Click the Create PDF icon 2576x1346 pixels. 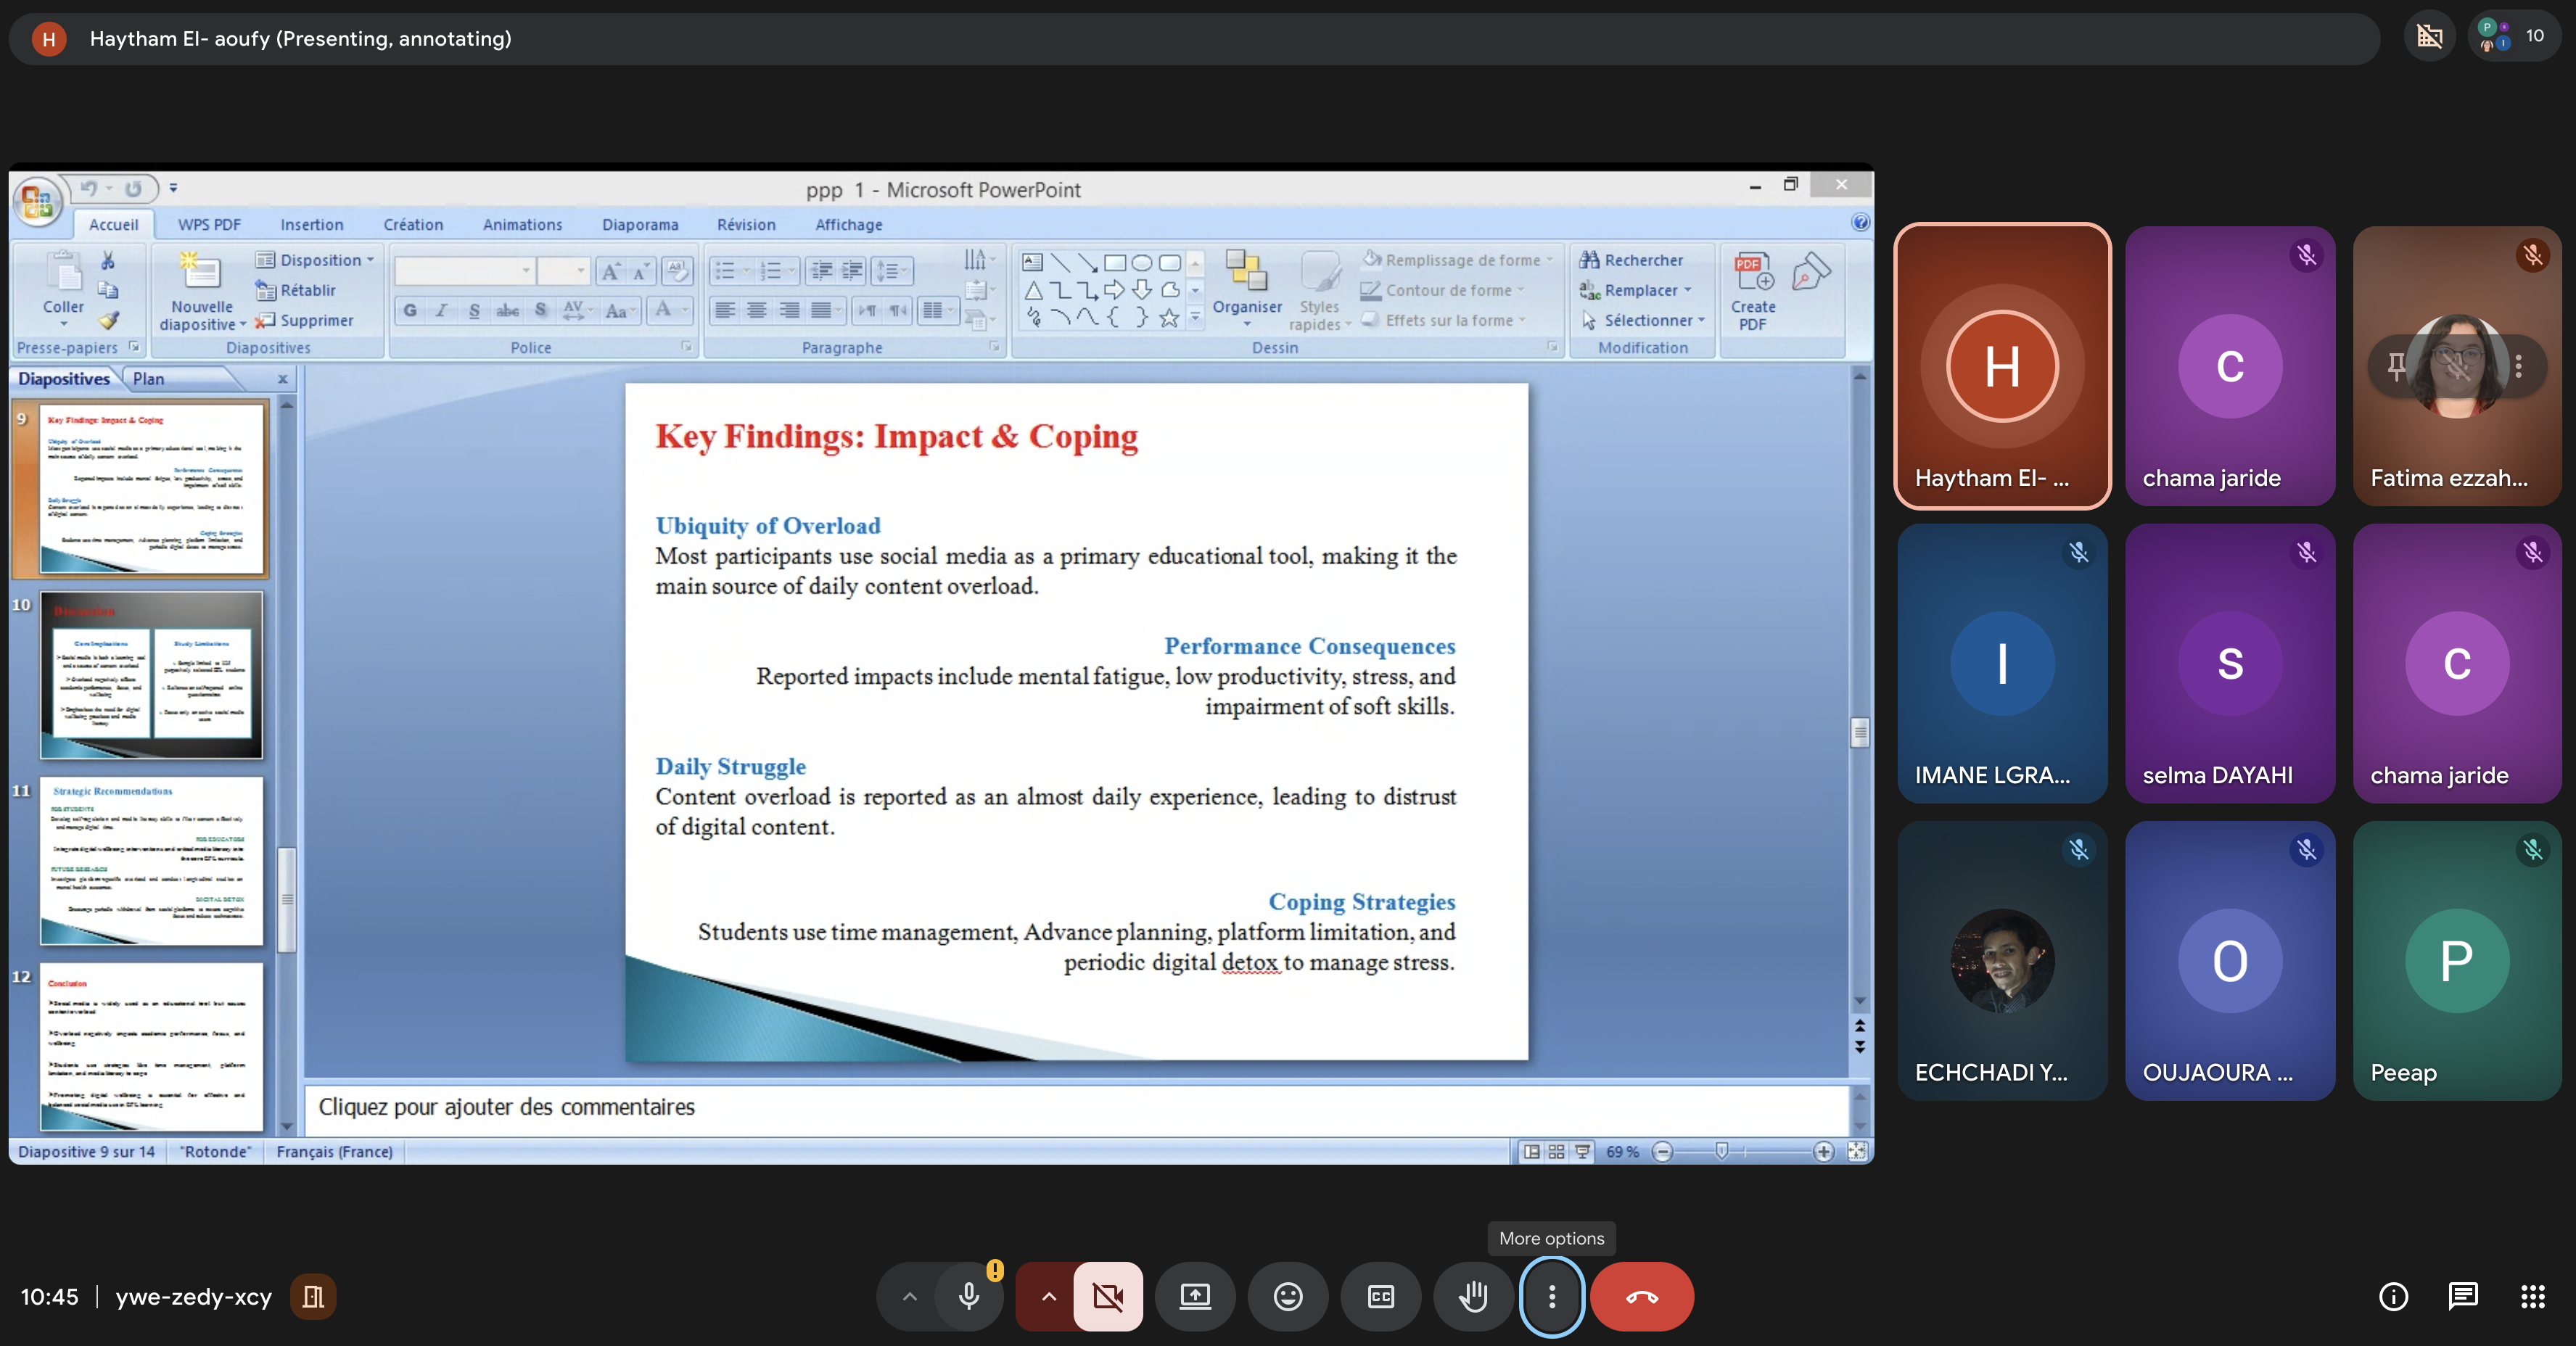(x=1753, y=290)
